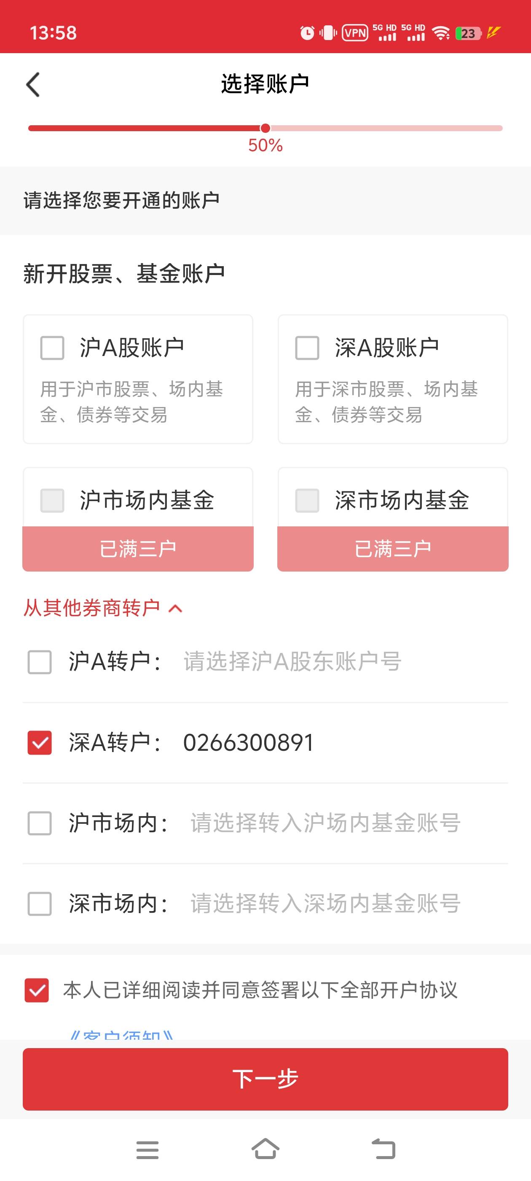Toggle the agreement consent checkbox
The height and width of the screenshot is (1181, 531).
pos(37,990)
